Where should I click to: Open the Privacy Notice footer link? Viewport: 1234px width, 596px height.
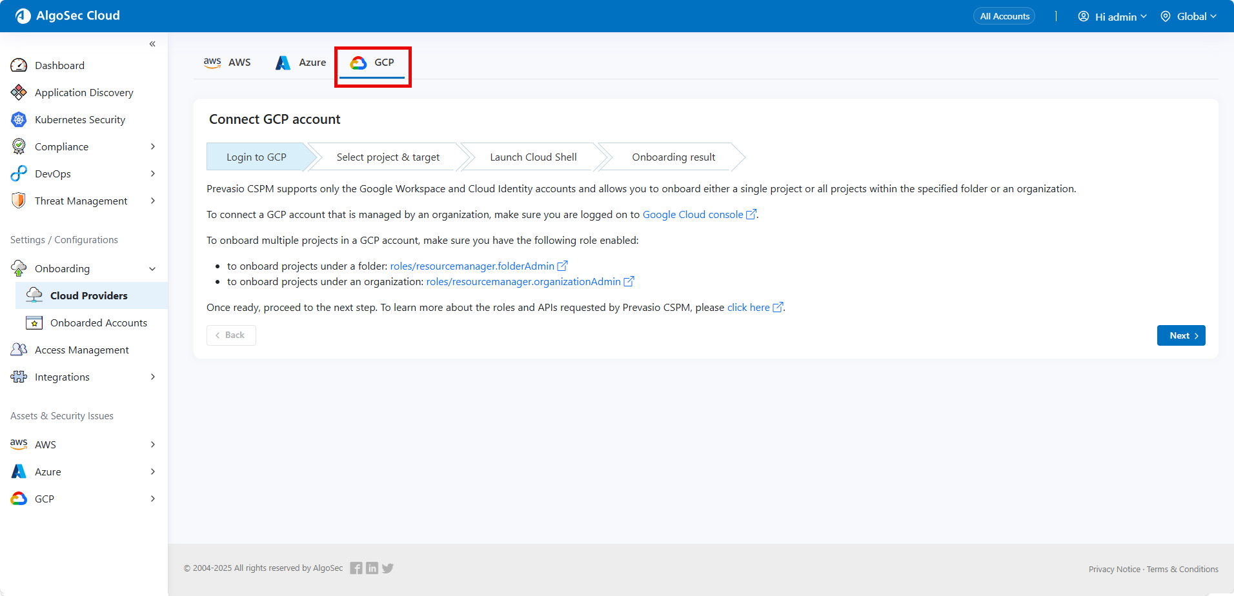tap(1115, 569)
